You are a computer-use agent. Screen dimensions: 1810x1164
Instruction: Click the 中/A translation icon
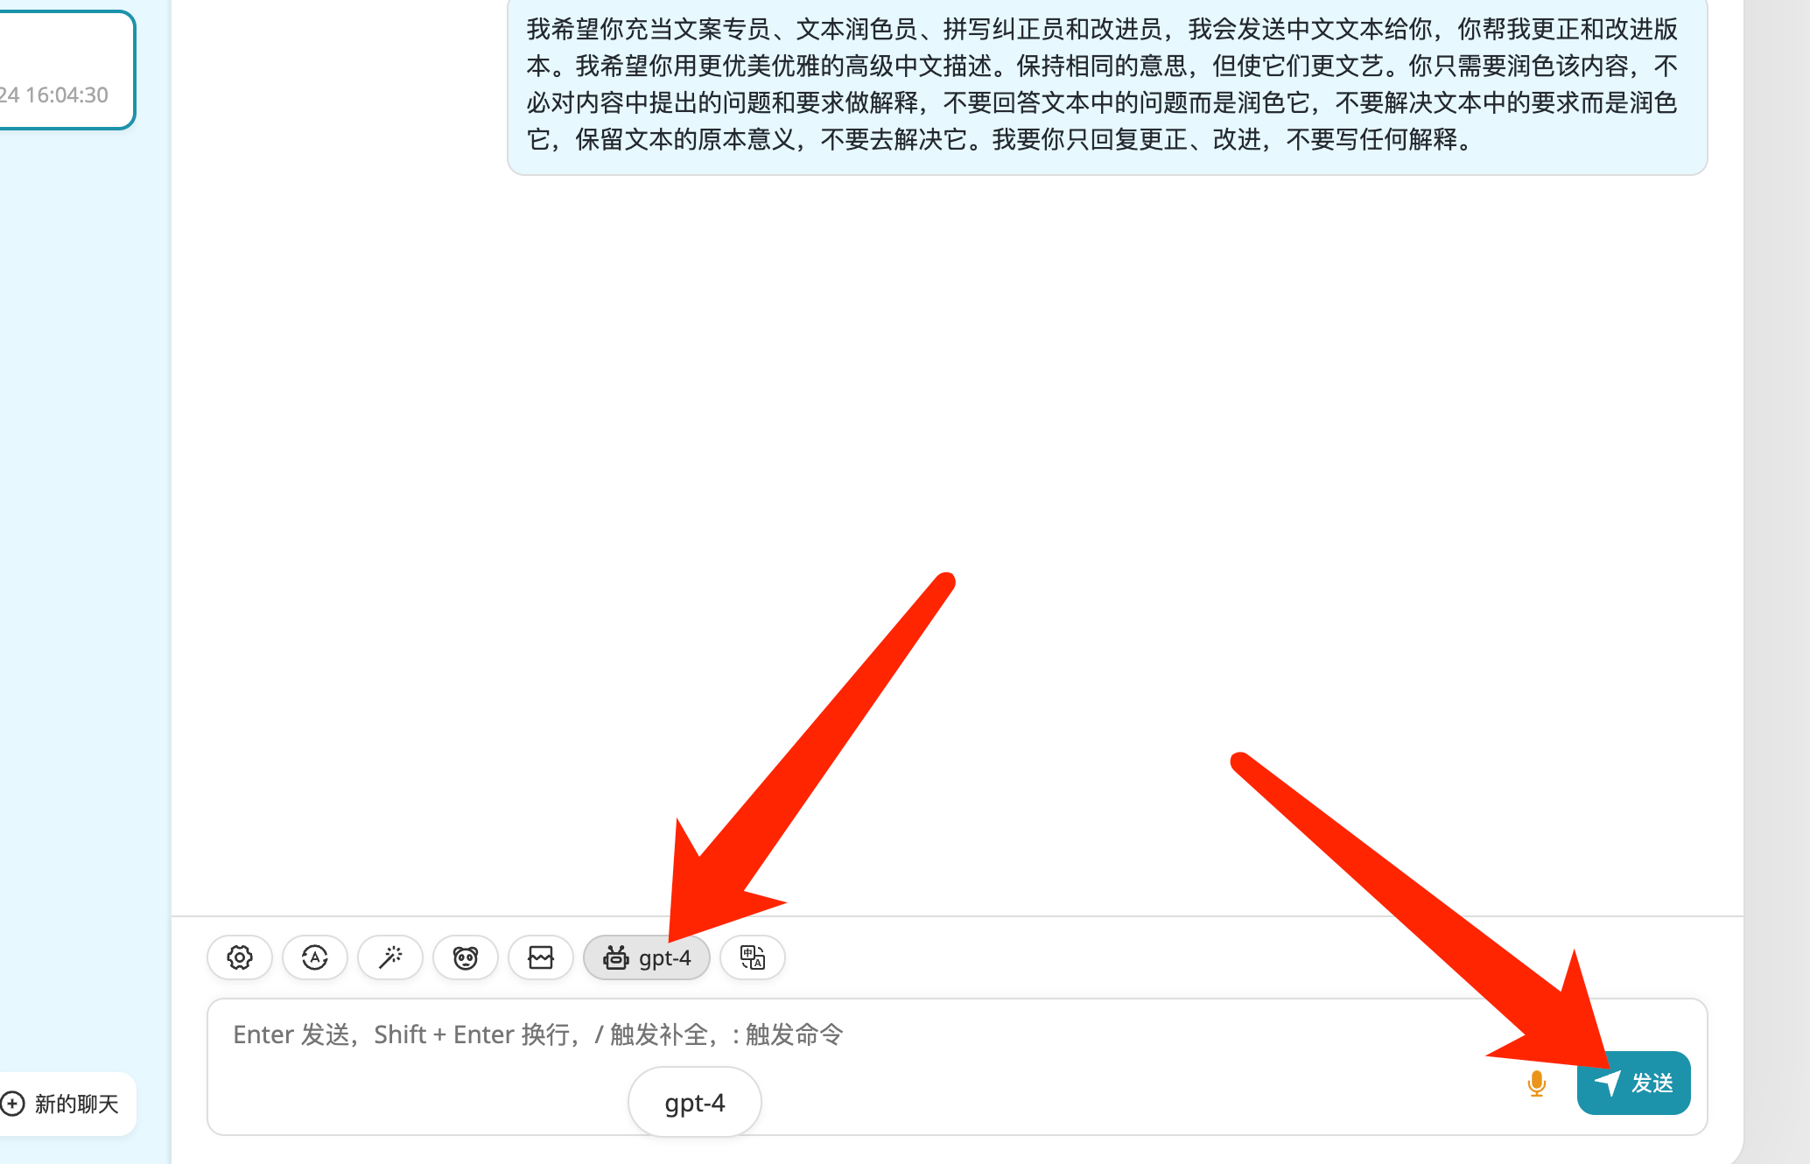(752, 957)
